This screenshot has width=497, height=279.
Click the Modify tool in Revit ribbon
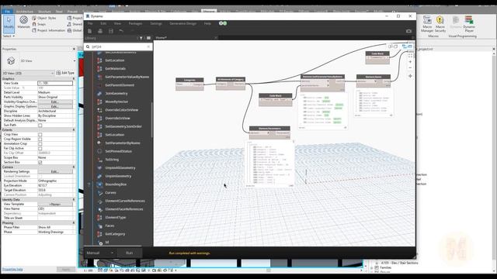coord(9,24)
